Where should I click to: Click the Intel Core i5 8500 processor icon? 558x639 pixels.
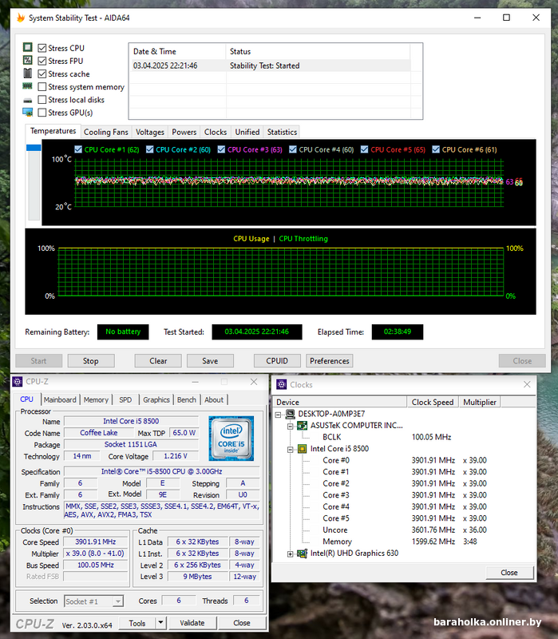[x=303, y=449]
